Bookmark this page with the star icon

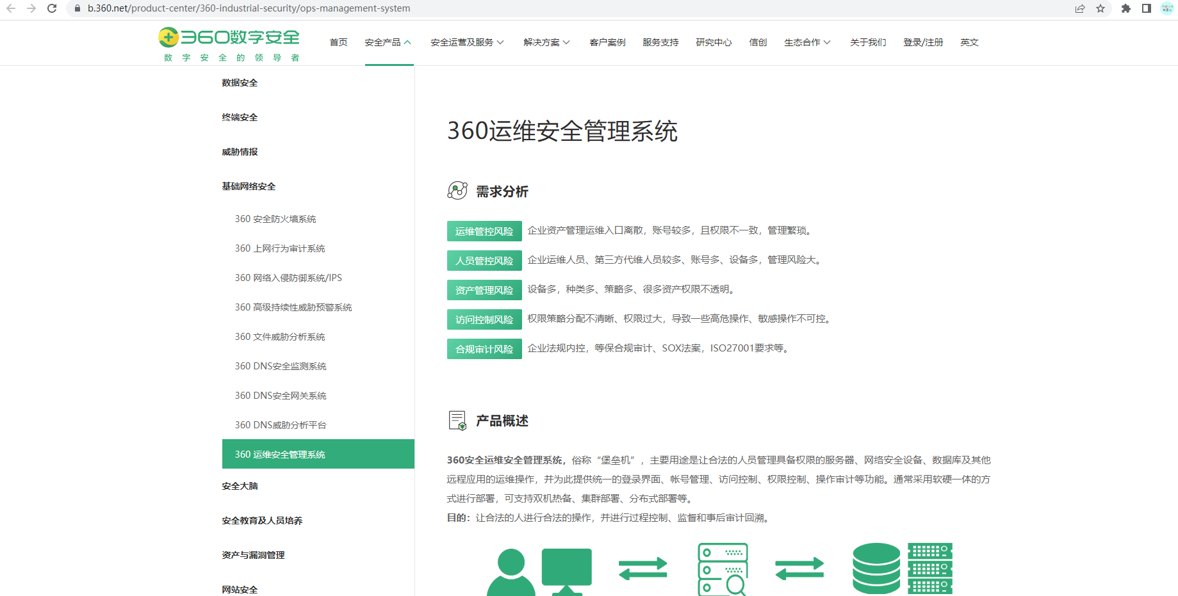(1100, 8)
